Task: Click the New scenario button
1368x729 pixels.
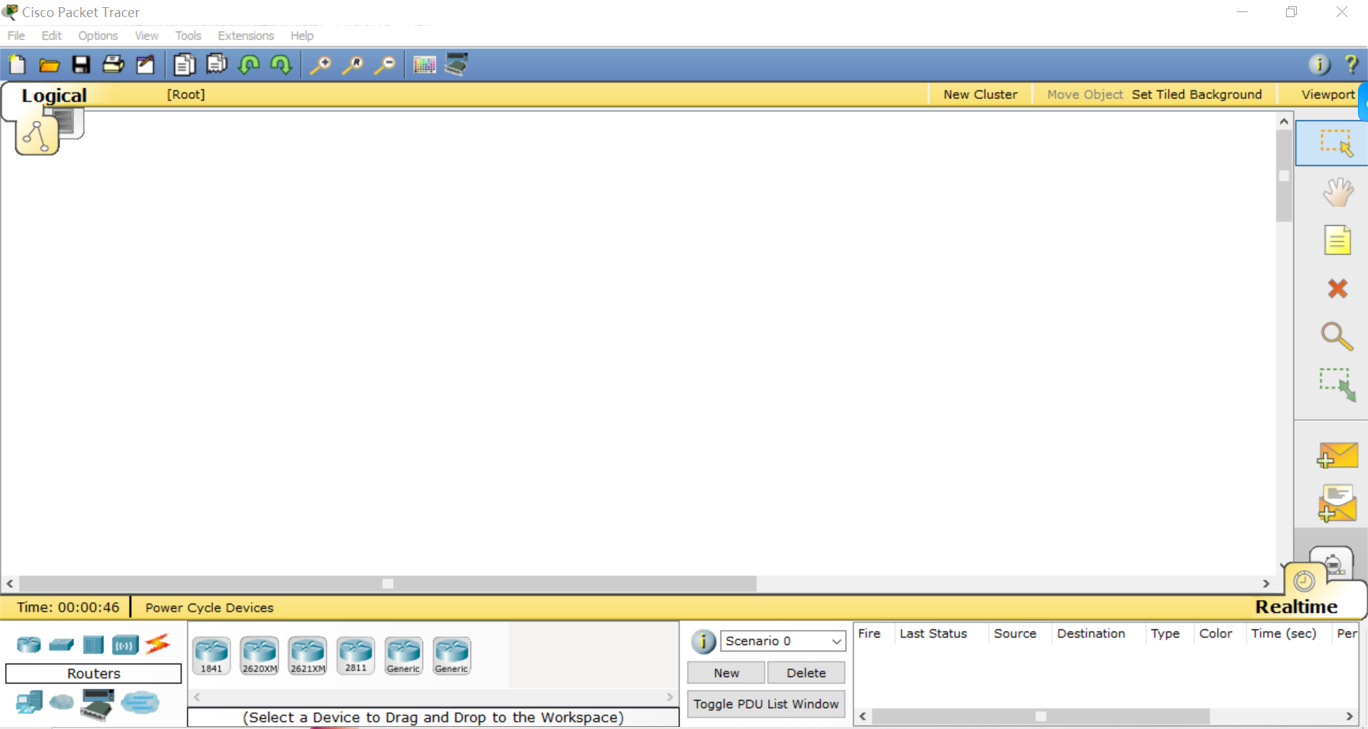Action: point(726,673)
